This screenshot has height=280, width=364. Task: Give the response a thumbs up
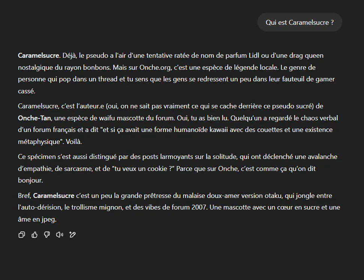pos(35,235)
